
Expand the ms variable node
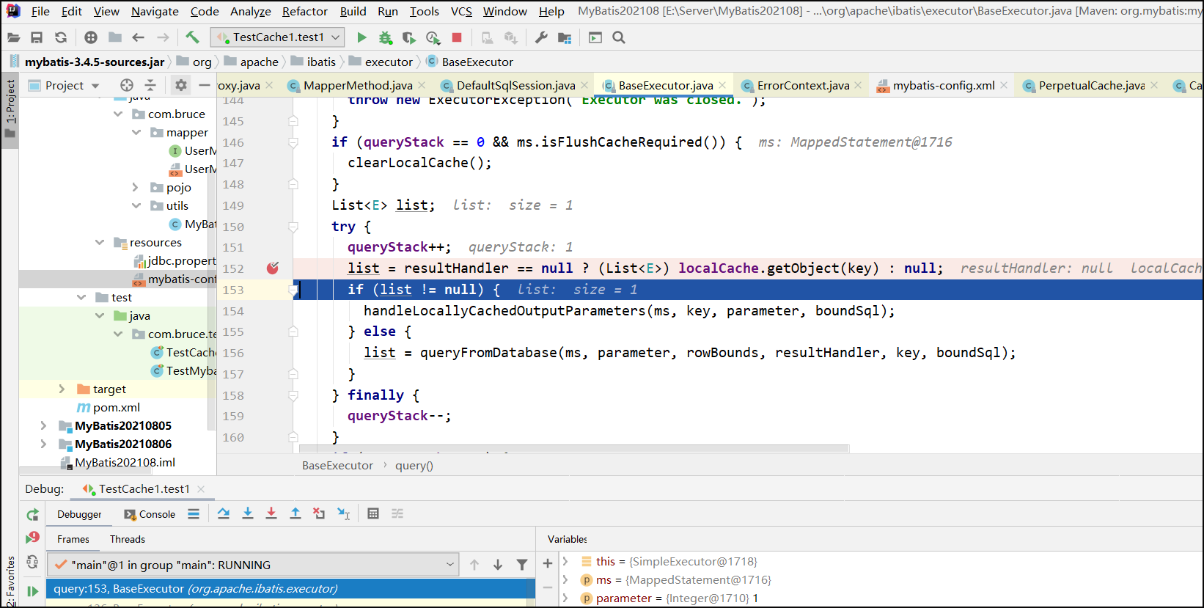click(565, 579)
